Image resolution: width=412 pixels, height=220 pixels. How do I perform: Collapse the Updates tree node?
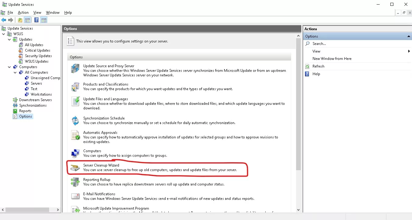pyautogui.click(x=9, y=39)
